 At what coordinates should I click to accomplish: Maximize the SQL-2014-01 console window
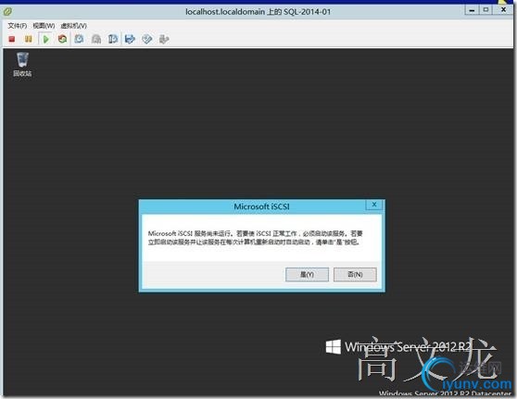pyautogui.click(x=485, y=10)
